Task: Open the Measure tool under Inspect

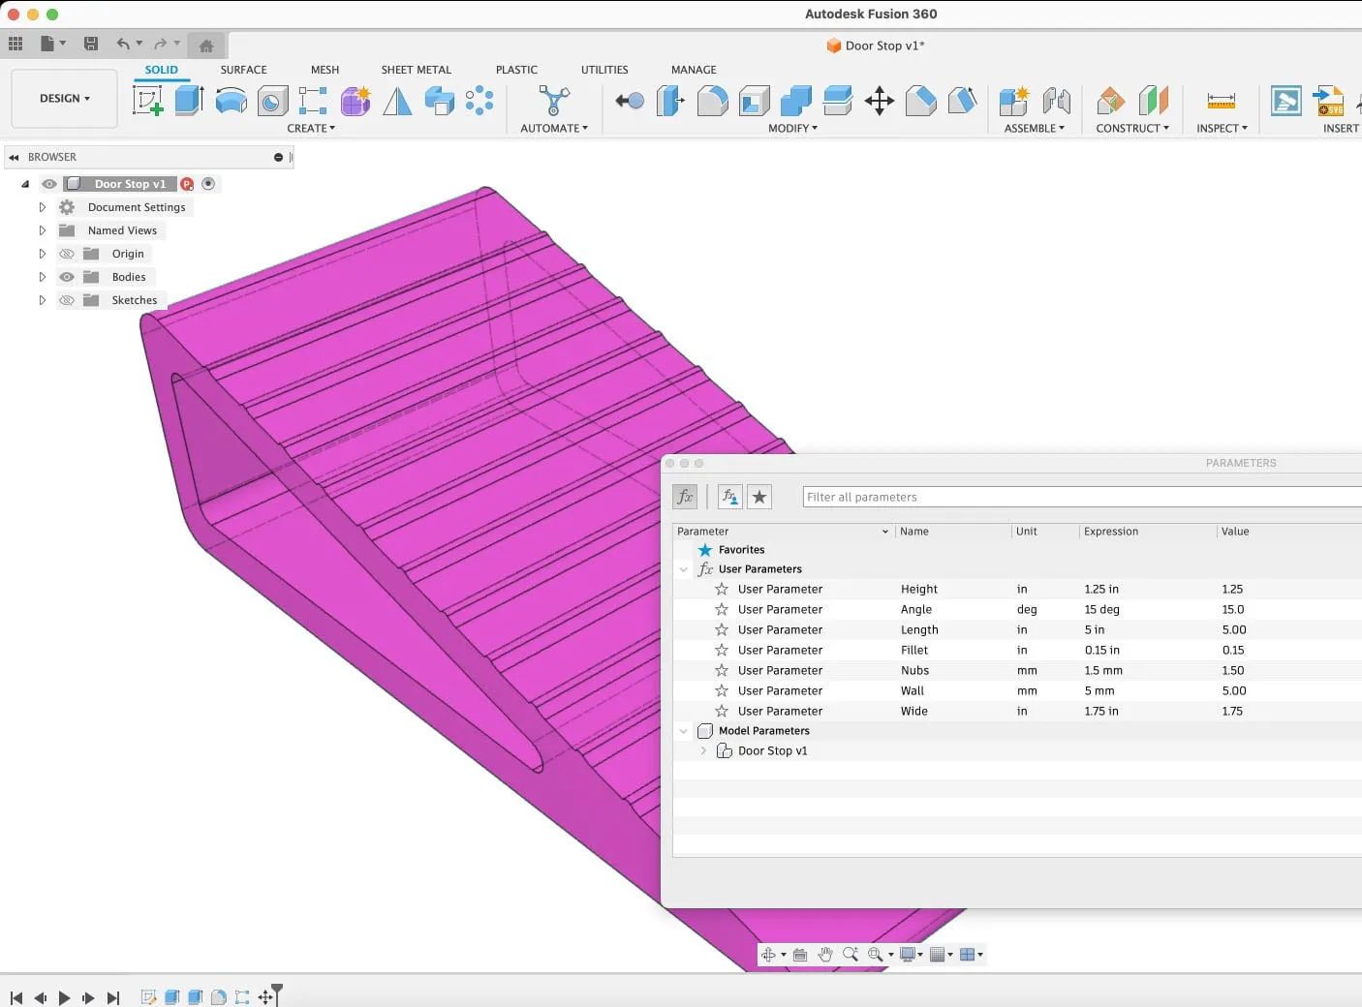Action: [x=1221, y=100]
